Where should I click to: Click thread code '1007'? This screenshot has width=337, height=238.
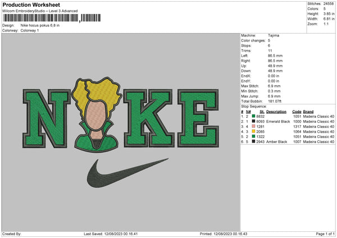click(x=297, y=141)
